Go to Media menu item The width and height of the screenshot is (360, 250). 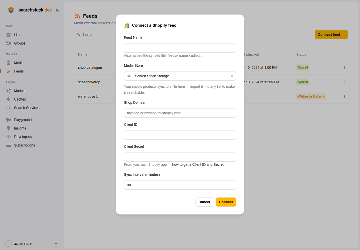[32, 63]
